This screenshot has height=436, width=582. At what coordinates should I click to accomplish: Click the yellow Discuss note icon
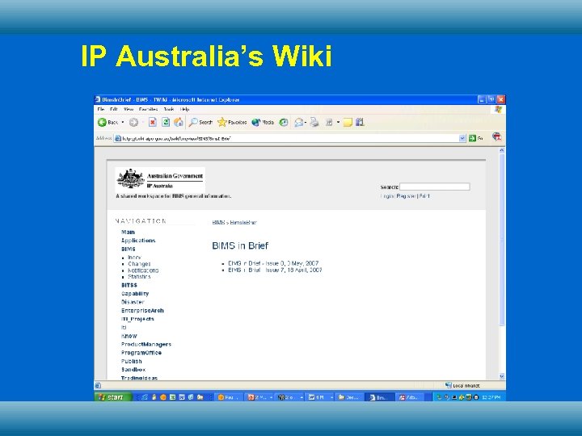(x=348, y=123)
